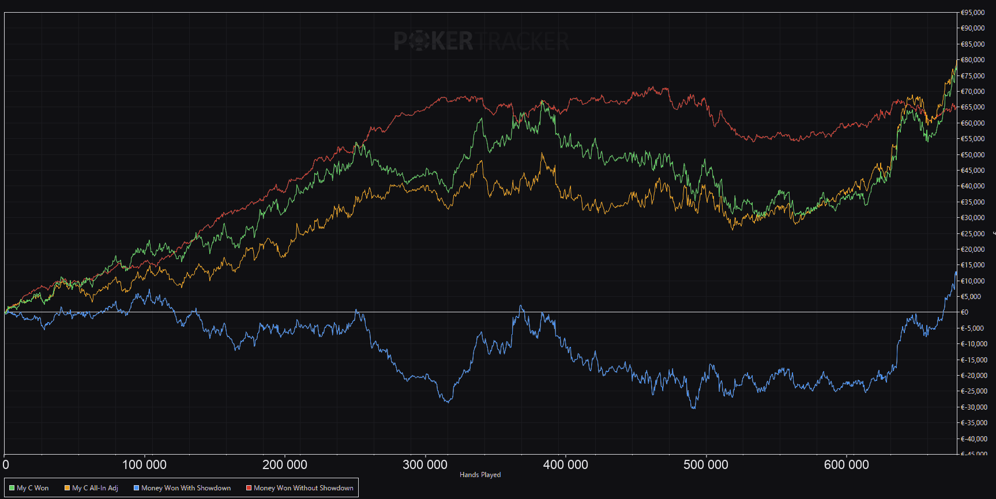Select the Money Won With Showdown legend text
This screenshot has width=996, height=499.
point(186,488)
